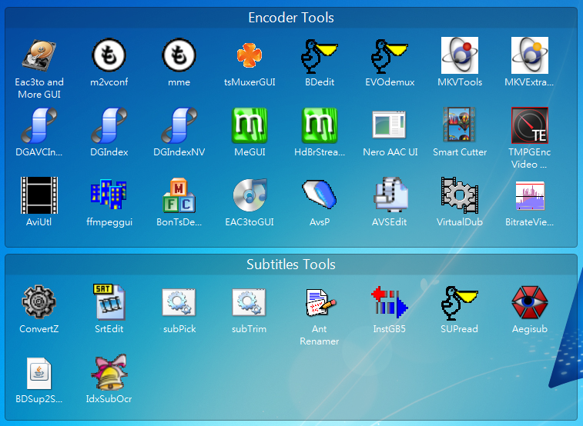This screenshot has height=426, width=583.
Task: Open the subPick icon
Action: (179, 302)
